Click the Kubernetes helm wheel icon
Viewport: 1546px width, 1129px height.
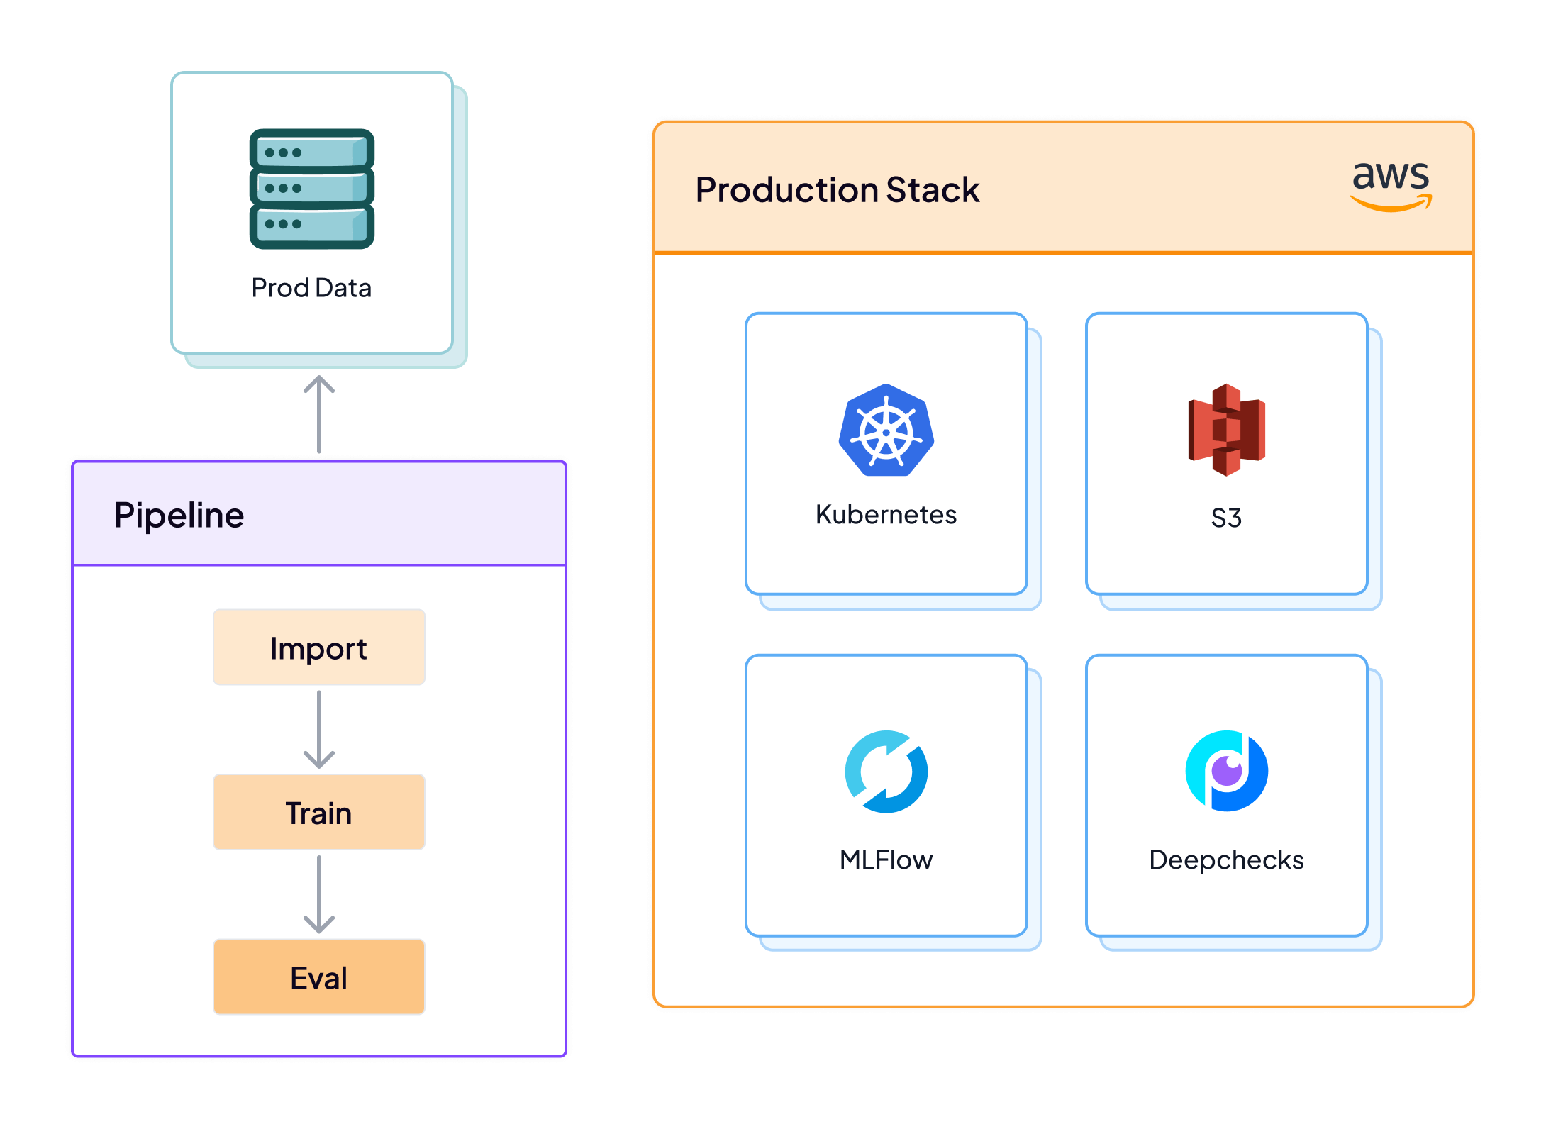(x=886, y=432)
